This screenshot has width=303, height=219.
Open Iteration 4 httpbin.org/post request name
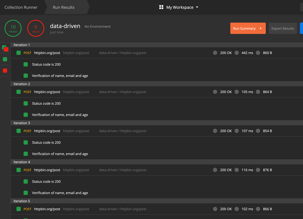coord(47,170)
